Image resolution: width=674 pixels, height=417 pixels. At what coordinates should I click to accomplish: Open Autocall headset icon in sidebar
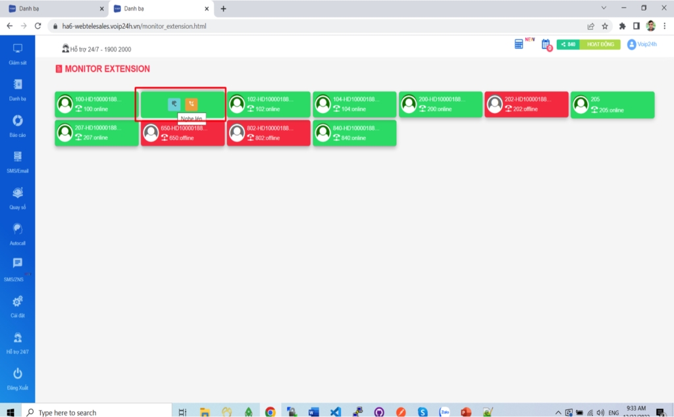coord(18,233)
